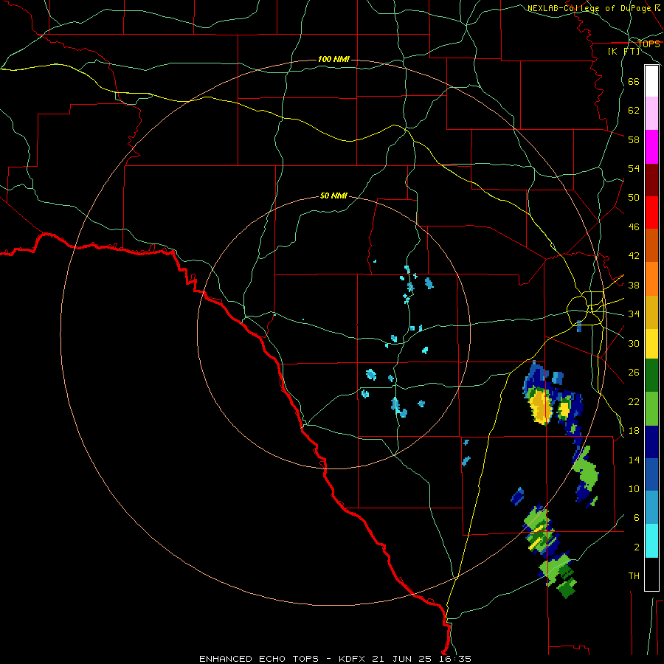
Task: Click the legend value '62'
Action: point(634,111)
